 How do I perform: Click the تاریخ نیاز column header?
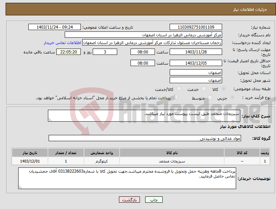[30, 153]
